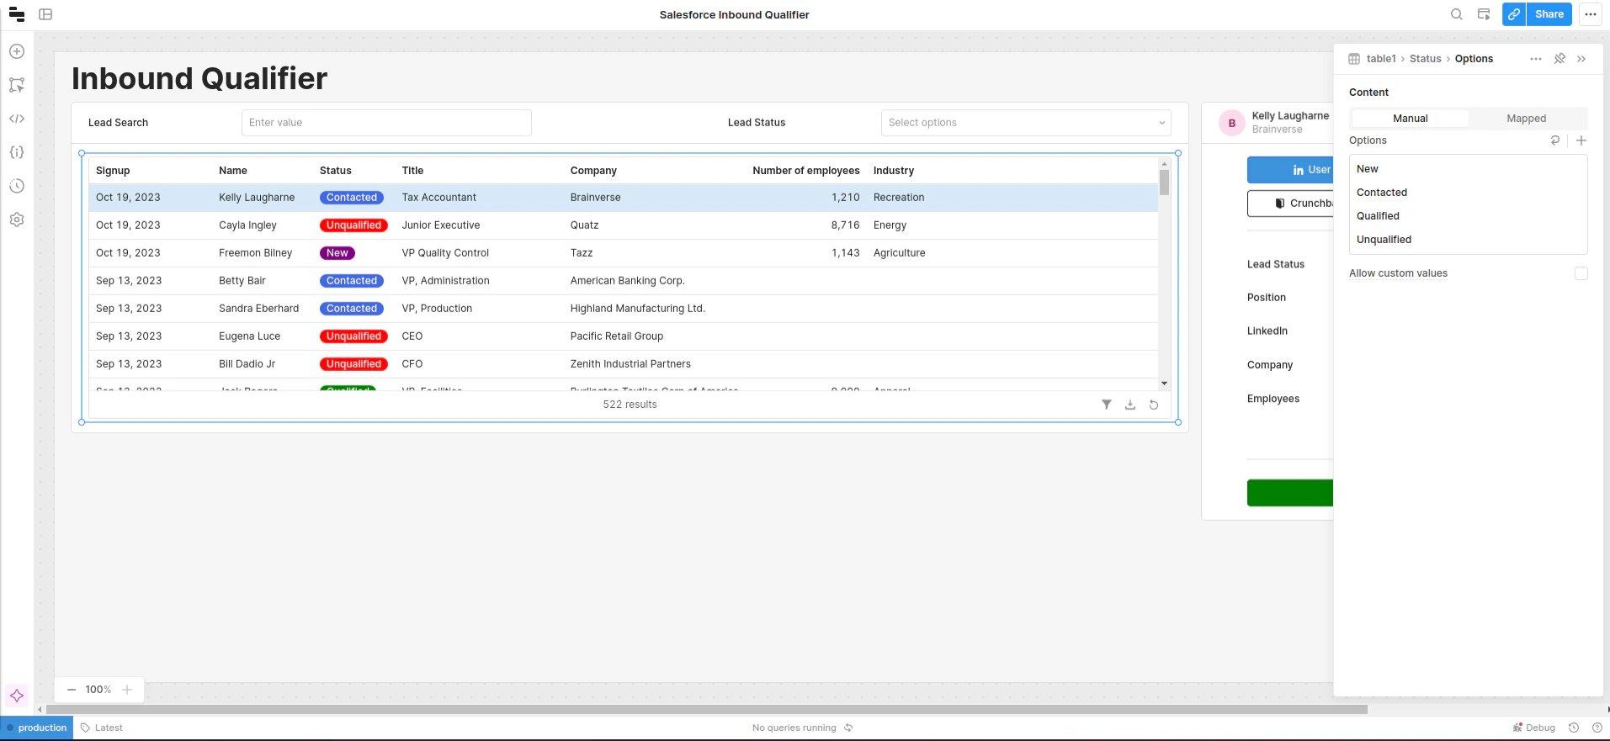The width and height of the screenshot is (1610, 741).
Task: Open the production environment selector
Action: click(37, 728)
